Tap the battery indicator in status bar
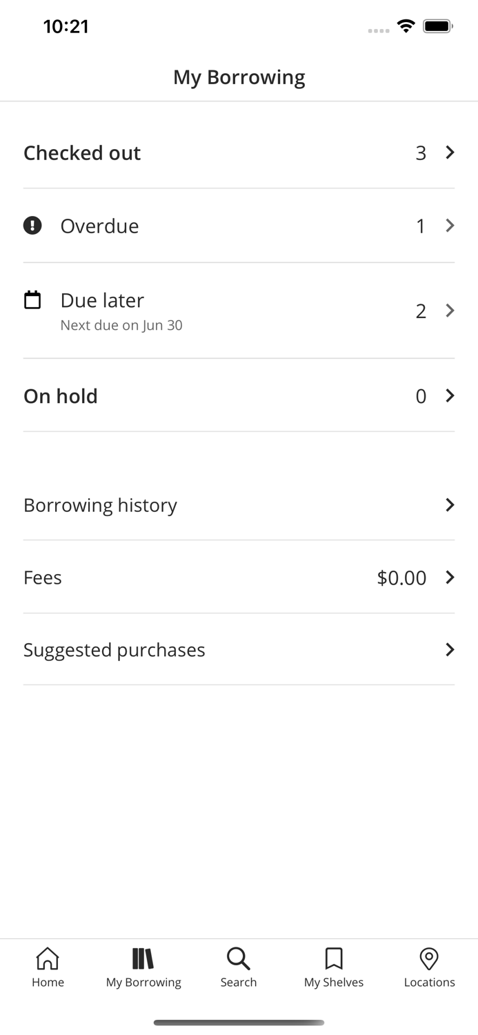This screenshot has width=478, height=1035. pos(437,26)
